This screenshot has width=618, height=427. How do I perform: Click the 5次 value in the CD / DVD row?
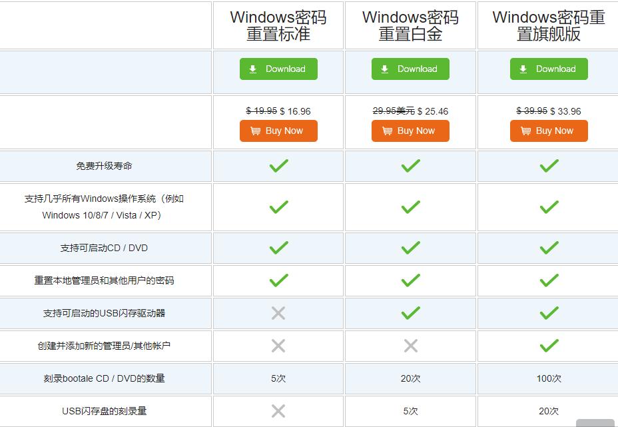point(278,378)
